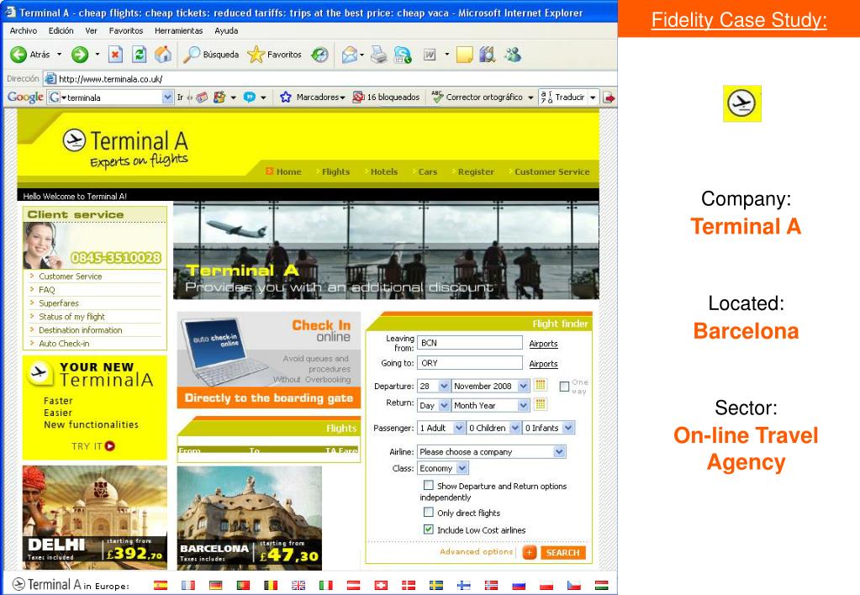Go to Hotels navigation tab
The image size is (860, 595).
pyautogui.click(x=384, y=171)
